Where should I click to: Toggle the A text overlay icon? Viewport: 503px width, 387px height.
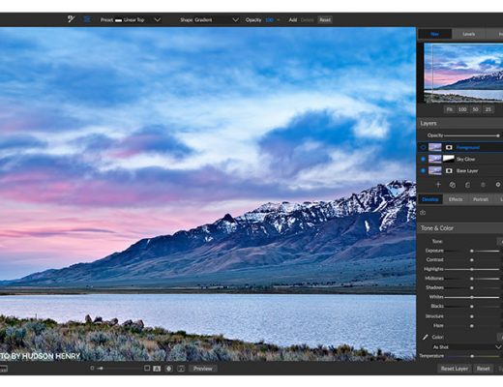point(157,369)
